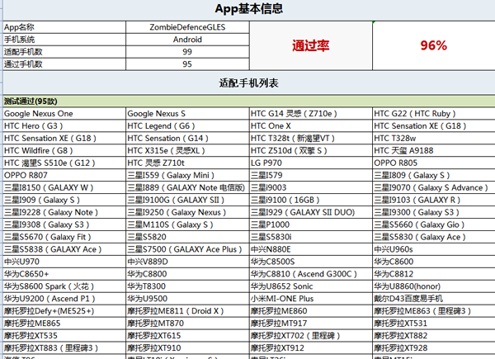Select the '三星I9300 (Galaxy S3)' cell
The image size is (495, 359).
pos(434,212)
